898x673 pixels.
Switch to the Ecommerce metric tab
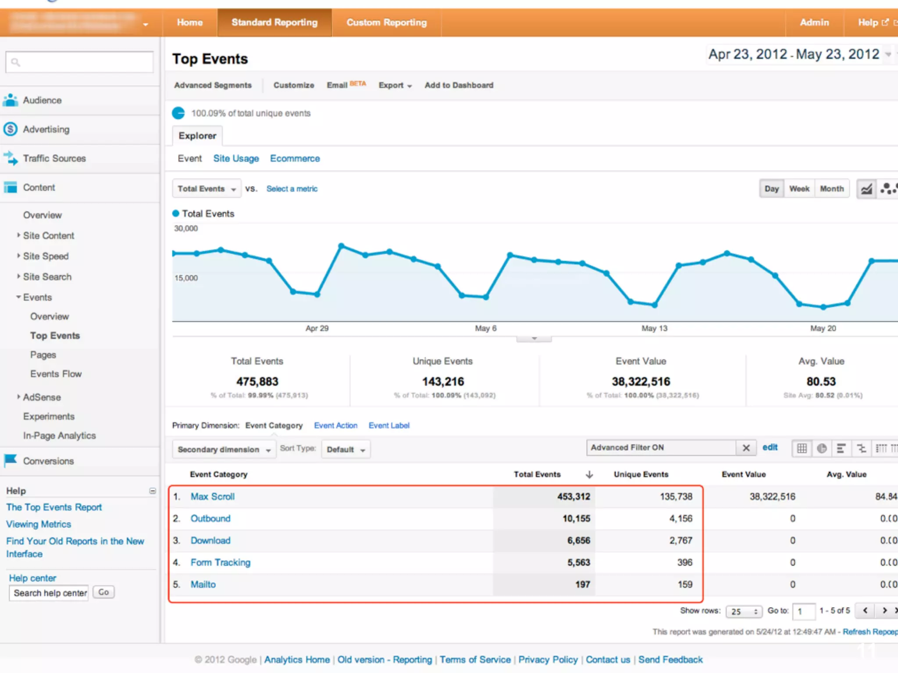point(295,159)
